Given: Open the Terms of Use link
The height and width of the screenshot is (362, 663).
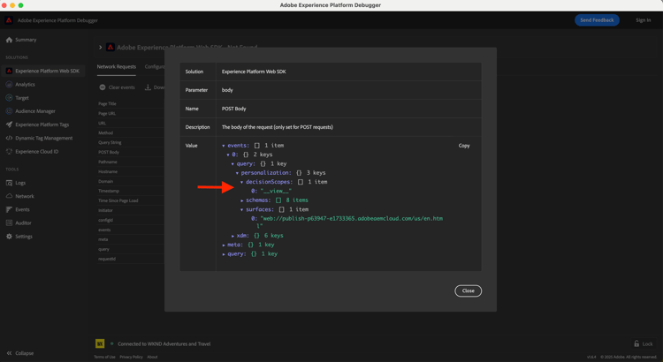Looking at the screenshot, I should pos(104,357).
